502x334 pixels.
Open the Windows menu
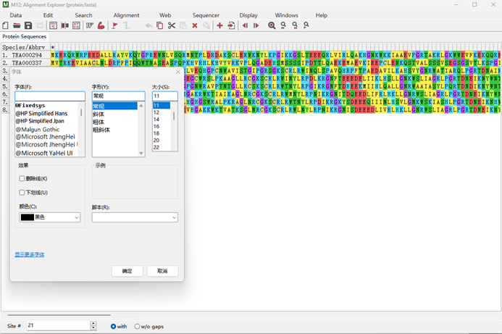287,15
